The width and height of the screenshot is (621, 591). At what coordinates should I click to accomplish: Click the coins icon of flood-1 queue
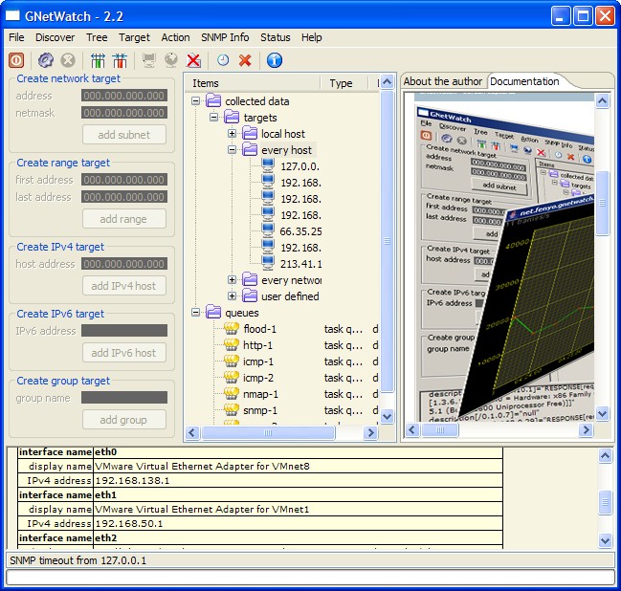click(x=232, y=328)
